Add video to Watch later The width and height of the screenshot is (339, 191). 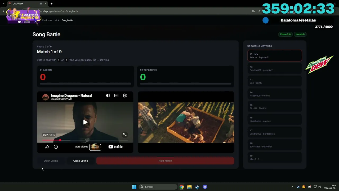click(56, 147)
